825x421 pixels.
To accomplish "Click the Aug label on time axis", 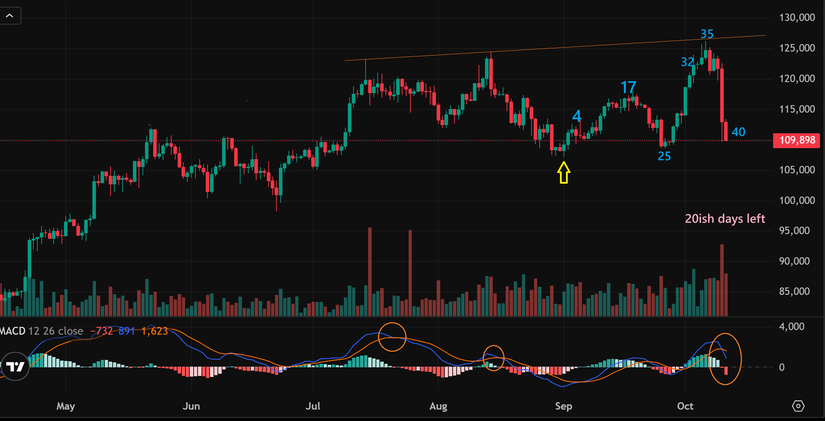I will (x=438, y=406).
